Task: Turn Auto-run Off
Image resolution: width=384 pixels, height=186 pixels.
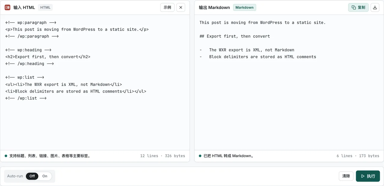Action: pos(32,176)
